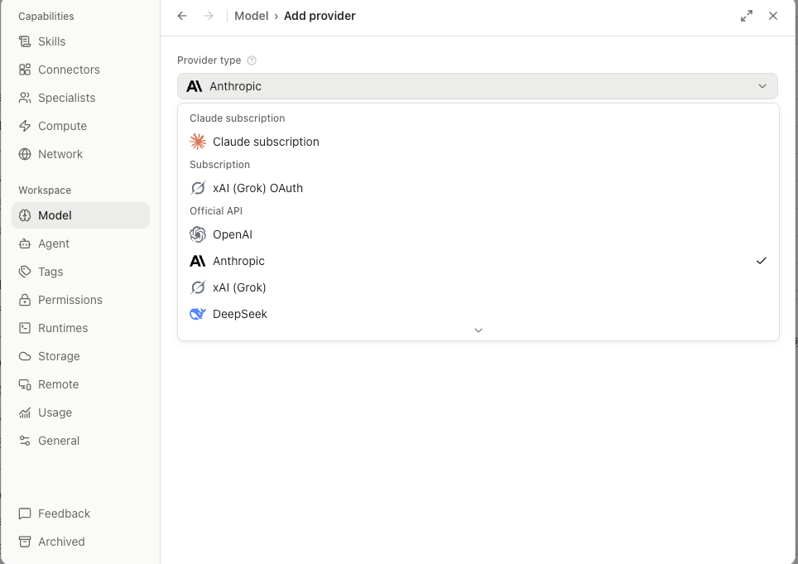Open General settings
The image size is (798, 564).
pyautogui.click(x=80, y=441)
